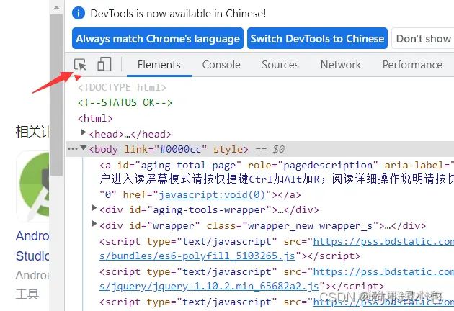Open the second pss.bdstatic.com script URL
This screenshot has height=311, width=454.
[383, 271]
